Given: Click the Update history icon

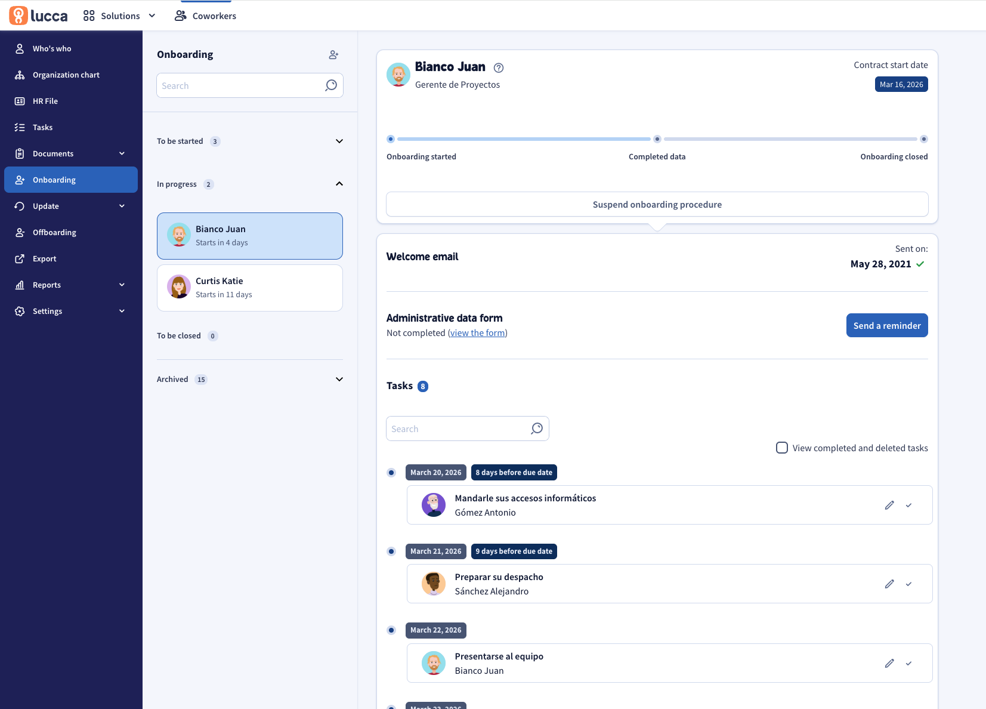Looking at the screenshot, I should (x=20, y=206).
